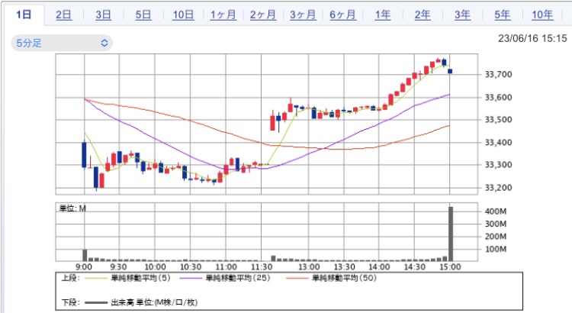
Task: Show the 1ヶ月 chart period
Action: tap(223, 15)
